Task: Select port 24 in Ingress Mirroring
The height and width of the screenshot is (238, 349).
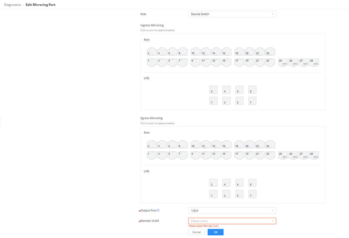Action: click(271, 51)
